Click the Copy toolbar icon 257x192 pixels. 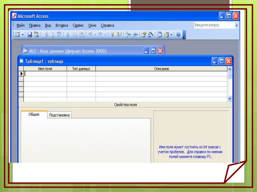pyautogui.click(x=75, y=35)
